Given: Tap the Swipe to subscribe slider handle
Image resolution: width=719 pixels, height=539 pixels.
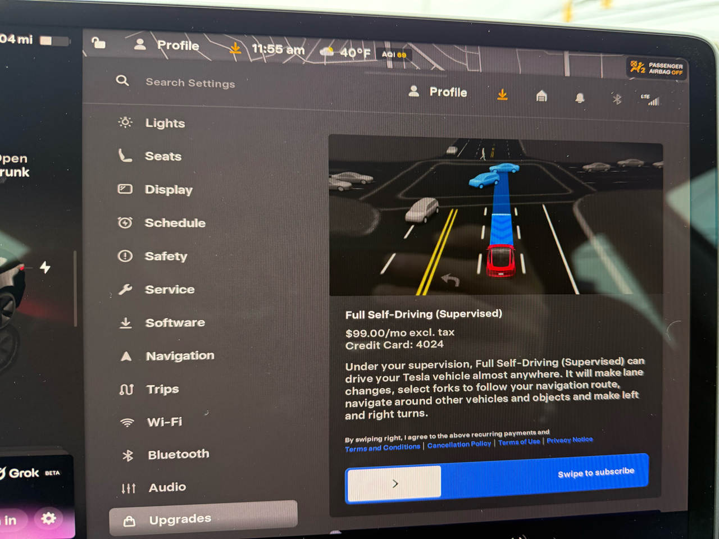Looking at the screenshot, I should (x=393, y=484).
